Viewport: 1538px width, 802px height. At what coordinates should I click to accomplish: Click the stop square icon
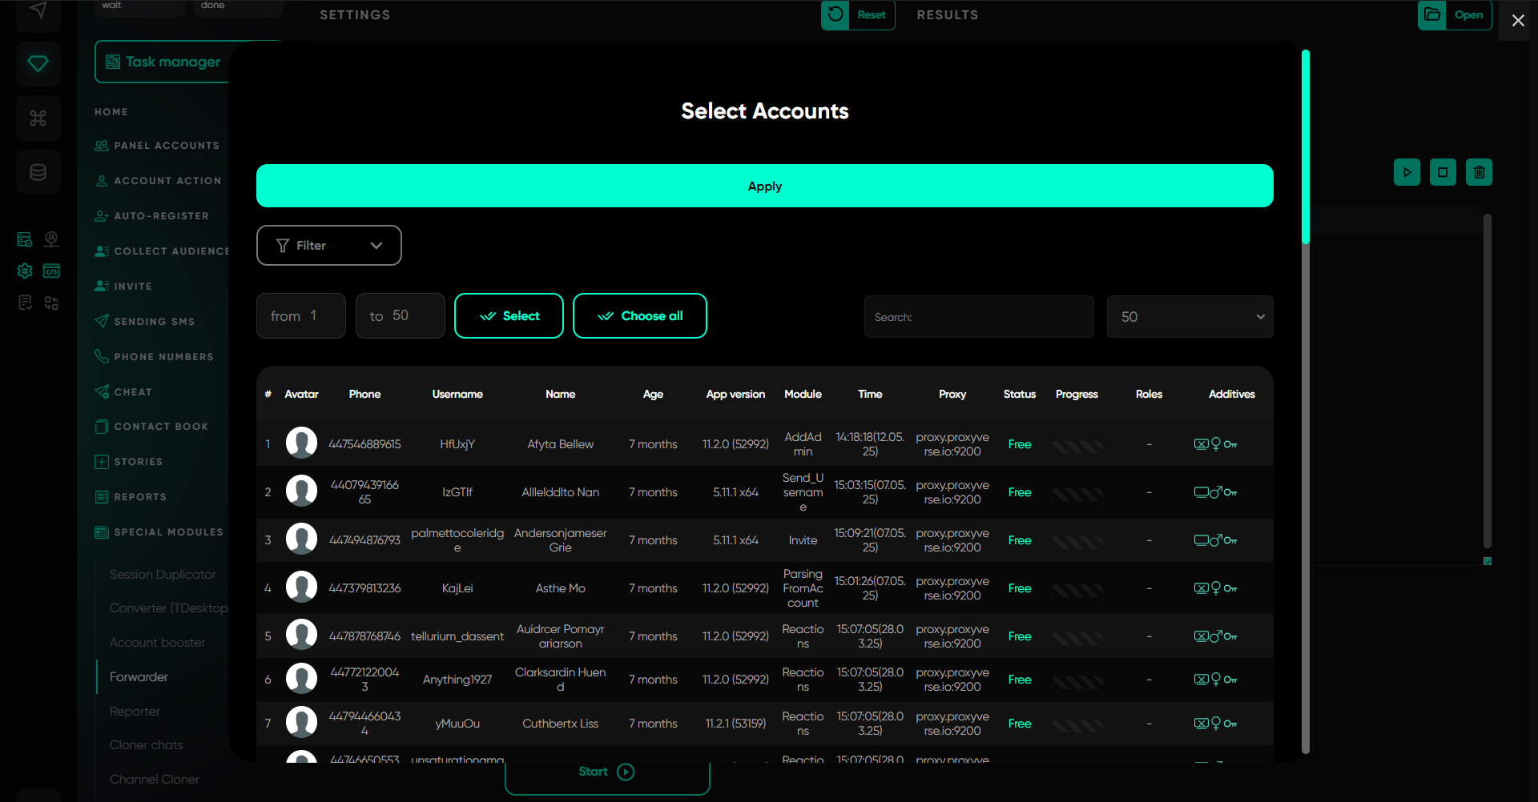pos(1443,172)
